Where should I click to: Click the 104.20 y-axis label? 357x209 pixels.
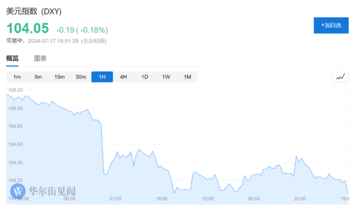click(x=16, y=181)
